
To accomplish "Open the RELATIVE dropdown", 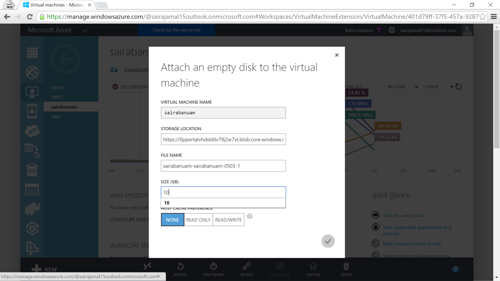I will [x=403, y=87].
